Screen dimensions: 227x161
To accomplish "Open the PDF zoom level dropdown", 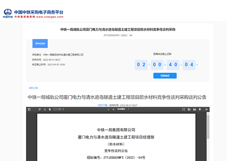I will click(123, 109).
